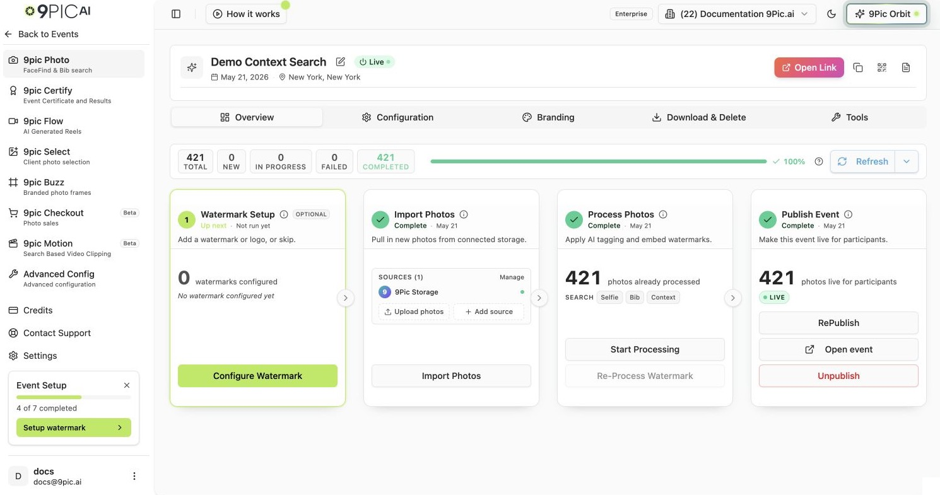
Task: Open Settings in the sidebar
Action: tap(74, 356)
